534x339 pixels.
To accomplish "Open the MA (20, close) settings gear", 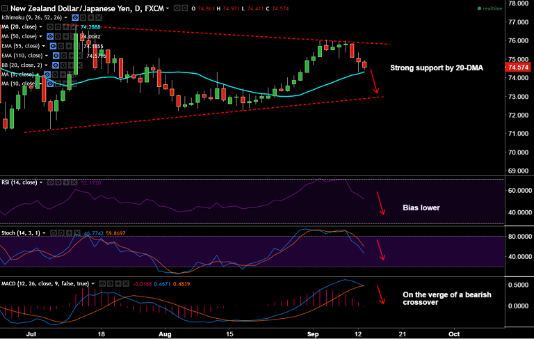I will [x=58, y=27].
